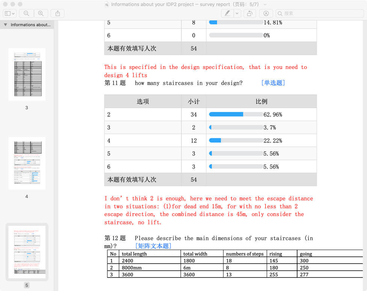Click the 比例 column header

261,101
